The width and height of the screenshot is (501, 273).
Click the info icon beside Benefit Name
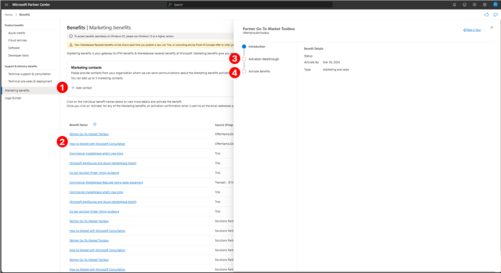coord(95,124)
